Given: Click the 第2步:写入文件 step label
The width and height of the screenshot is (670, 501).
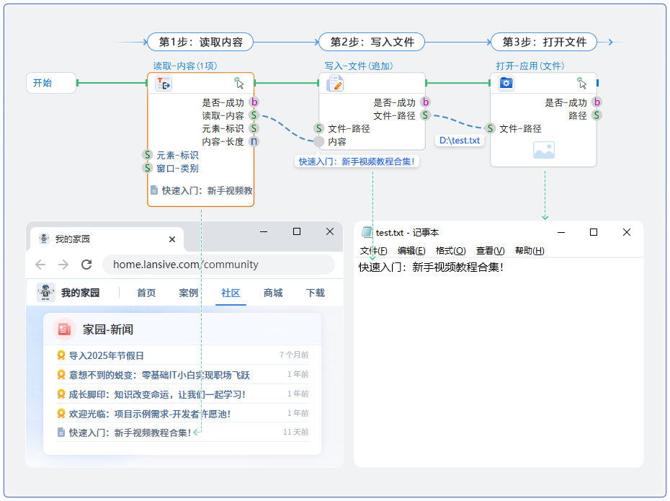Looking at the screenshot, I should (372, 42).
